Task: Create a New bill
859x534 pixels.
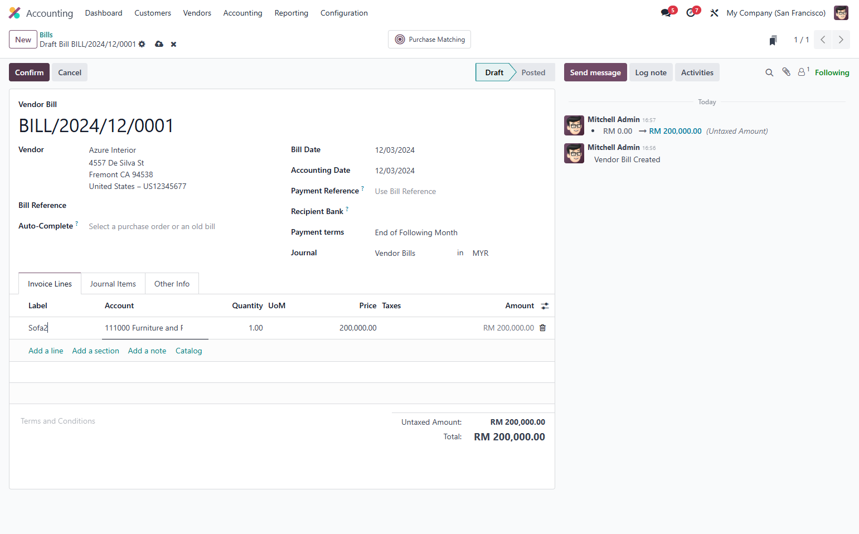Action: tap(23, 40)
